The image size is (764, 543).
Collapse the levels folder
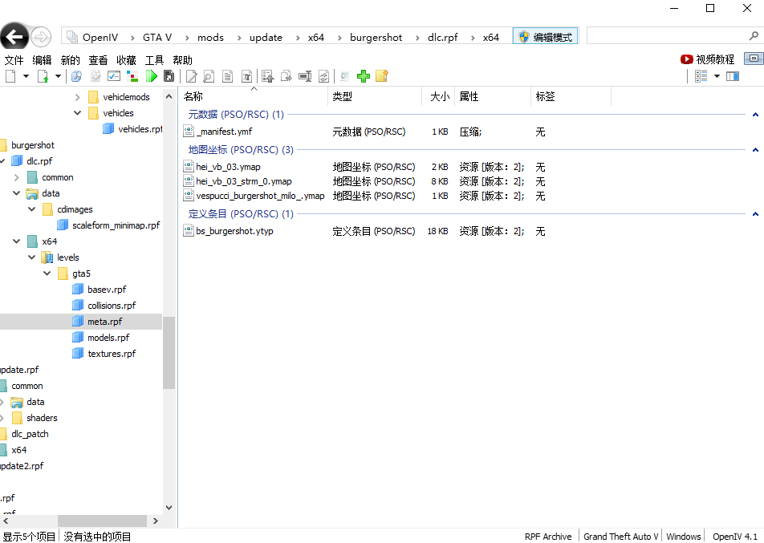(x=32, y=257)
